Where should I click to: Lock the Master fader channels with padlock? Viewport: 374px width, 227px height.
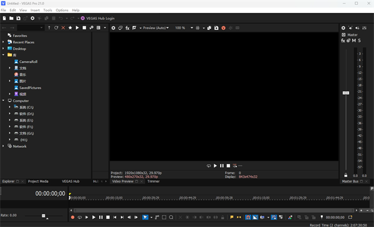345,175
